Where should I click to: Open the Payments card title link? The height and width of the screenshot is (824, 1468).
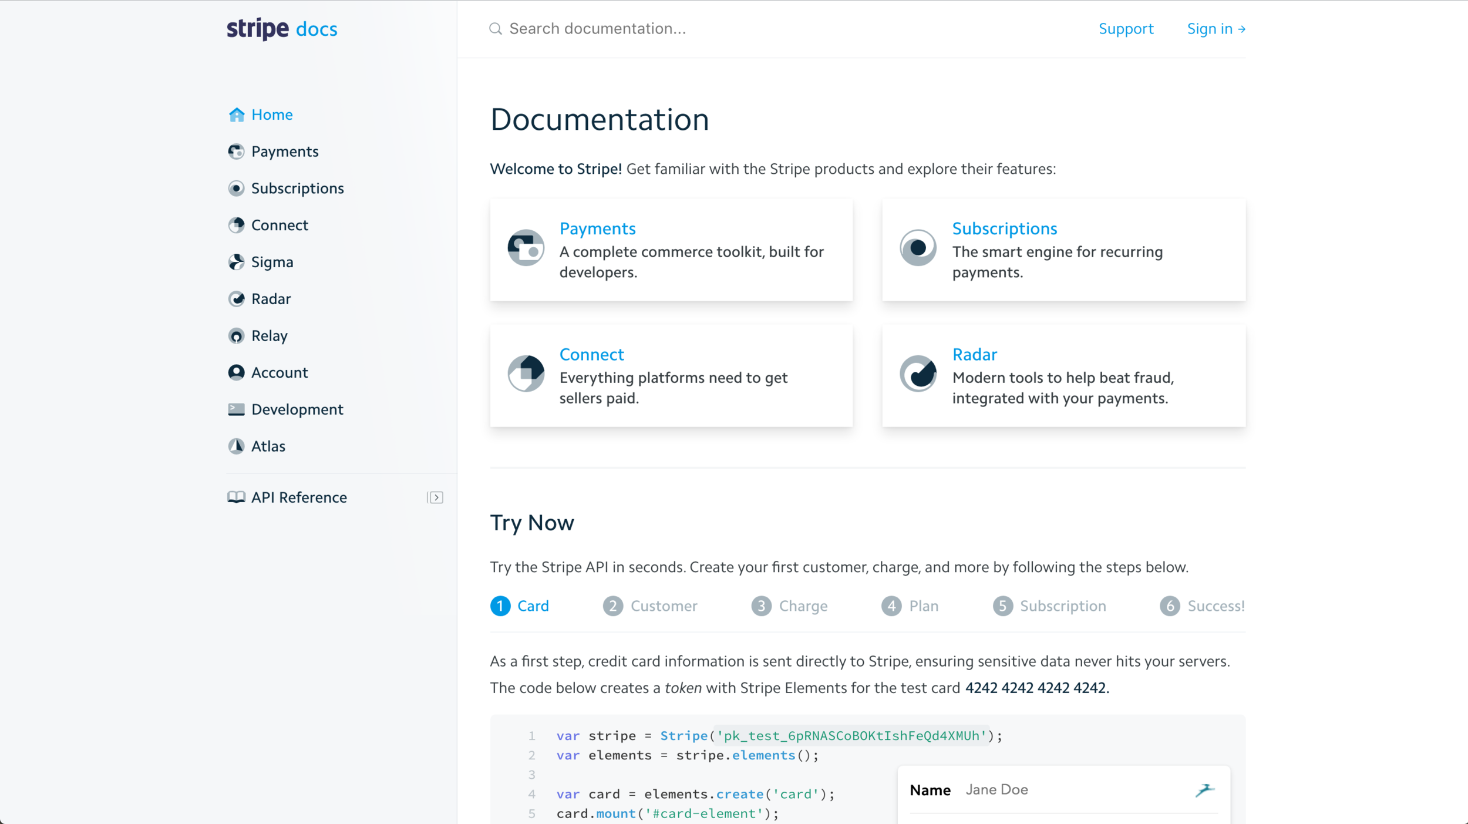click(597, 228)
